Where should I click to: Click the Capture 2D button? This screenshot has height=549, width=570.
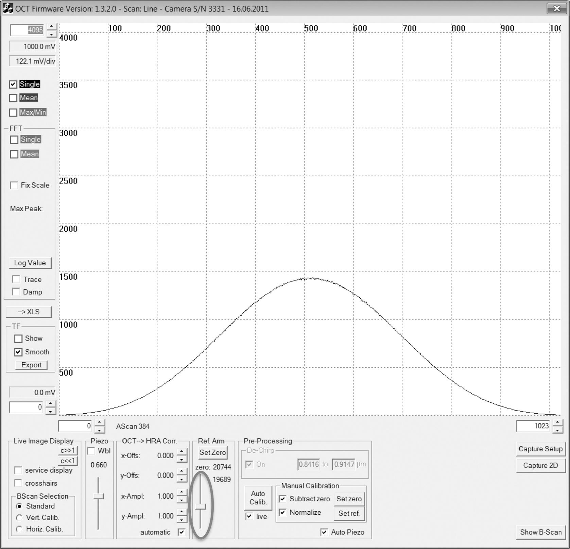point(540,466)
